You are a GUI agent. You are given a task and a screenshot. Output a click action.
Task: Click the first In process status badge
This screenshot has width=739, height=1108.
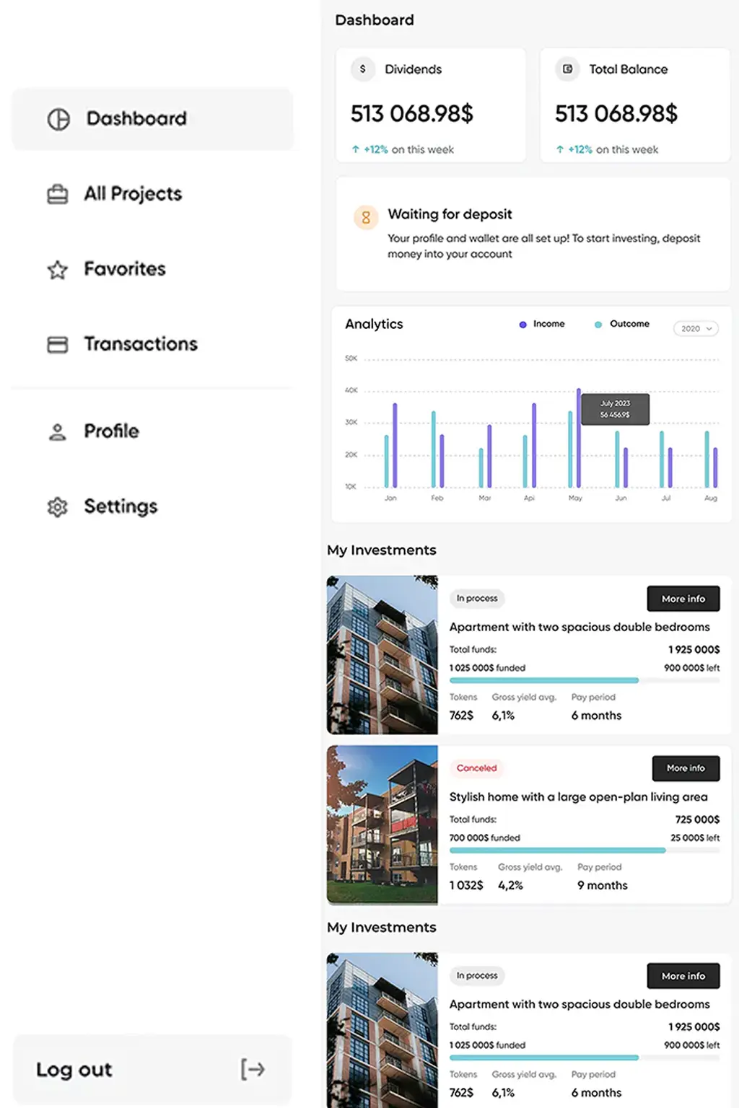point(477,598)
